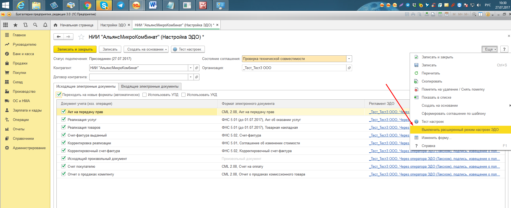Enable the 'Использовать УКД' checkbox
The image size is (511, 208).
click(x=184, y=95)
